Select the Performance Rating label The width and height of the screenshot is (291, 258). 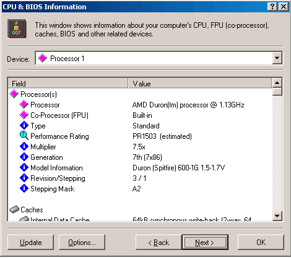tap(59, 136)
